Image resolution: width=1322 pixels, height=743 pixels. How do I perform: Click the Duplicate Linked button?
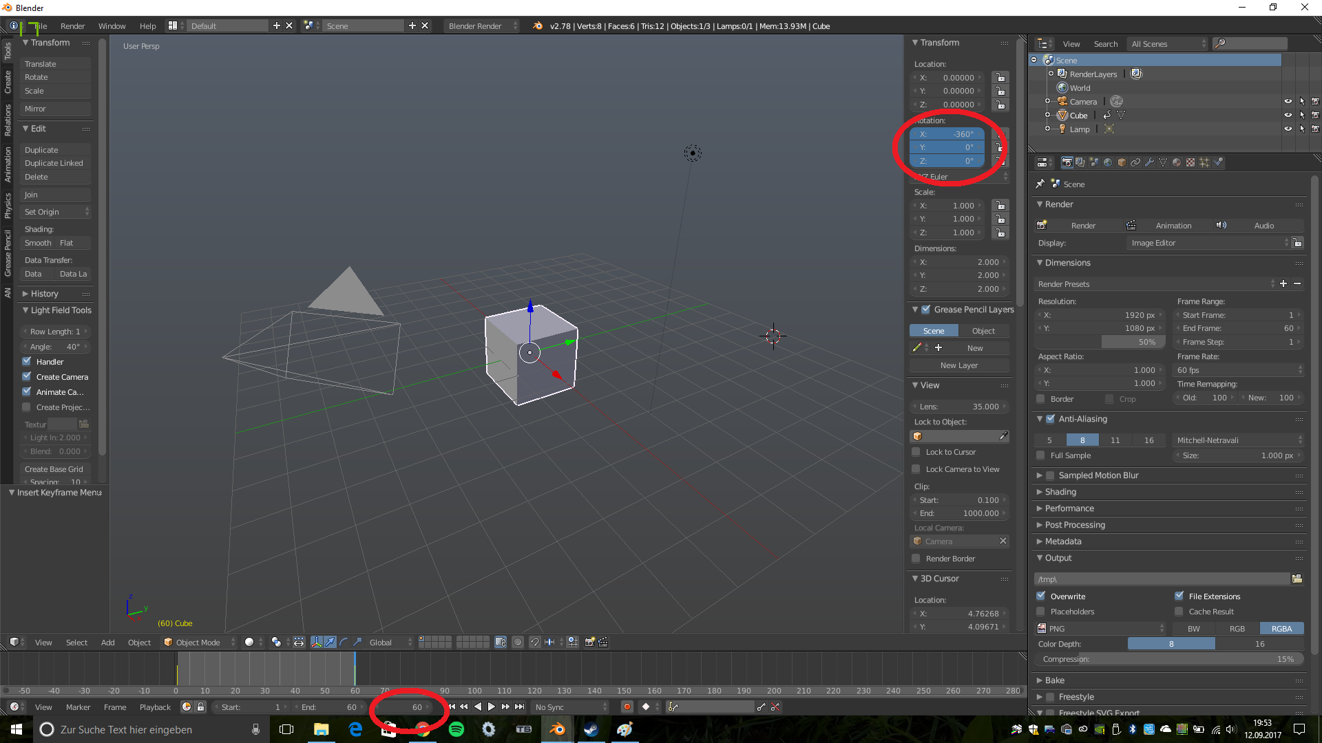[x=54, y=163]
